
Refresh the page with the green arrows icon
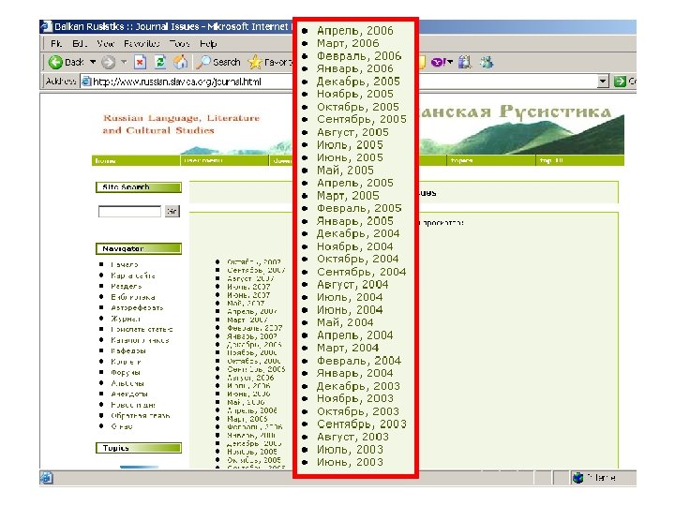point(160,63)
